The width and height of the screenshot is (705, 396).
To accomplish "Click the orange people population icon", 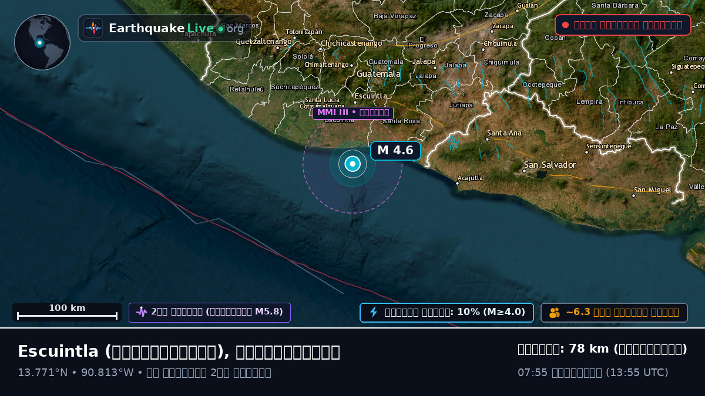I will click(555, 313).
